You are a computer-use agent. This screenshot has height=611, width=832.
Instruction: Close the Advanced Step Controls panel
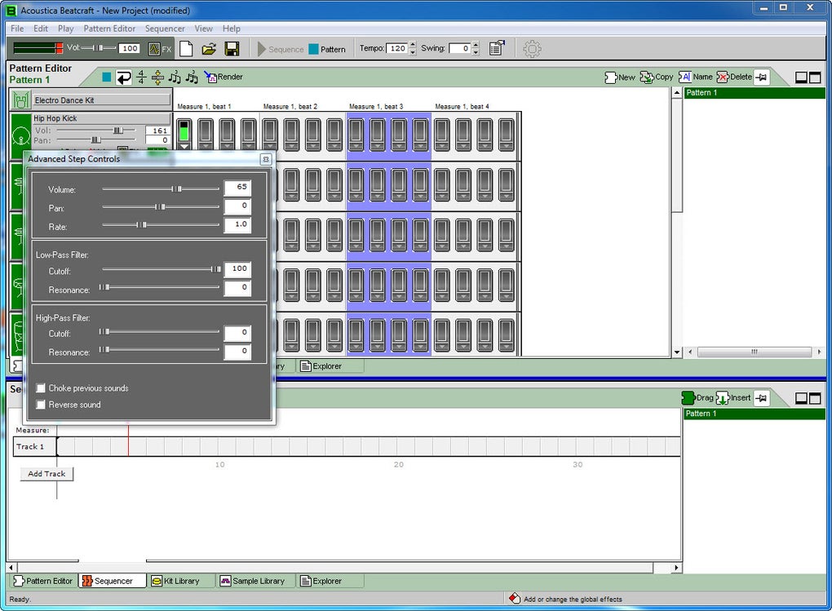(266, 159)
